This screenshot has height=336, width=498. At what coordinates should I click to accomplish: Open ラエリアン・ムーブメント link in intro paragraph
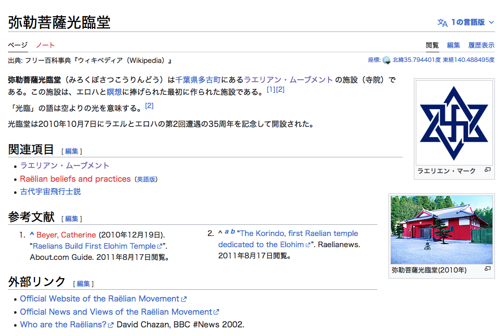tap(288, 80)
